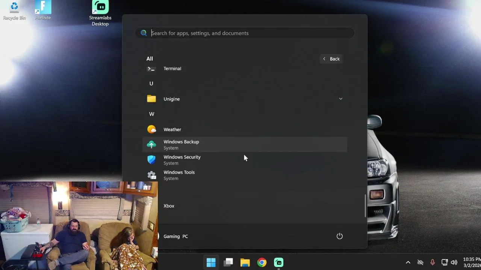Open File Explorer from taskbar
Screen dimensions: 481x270
coord(245,262)
